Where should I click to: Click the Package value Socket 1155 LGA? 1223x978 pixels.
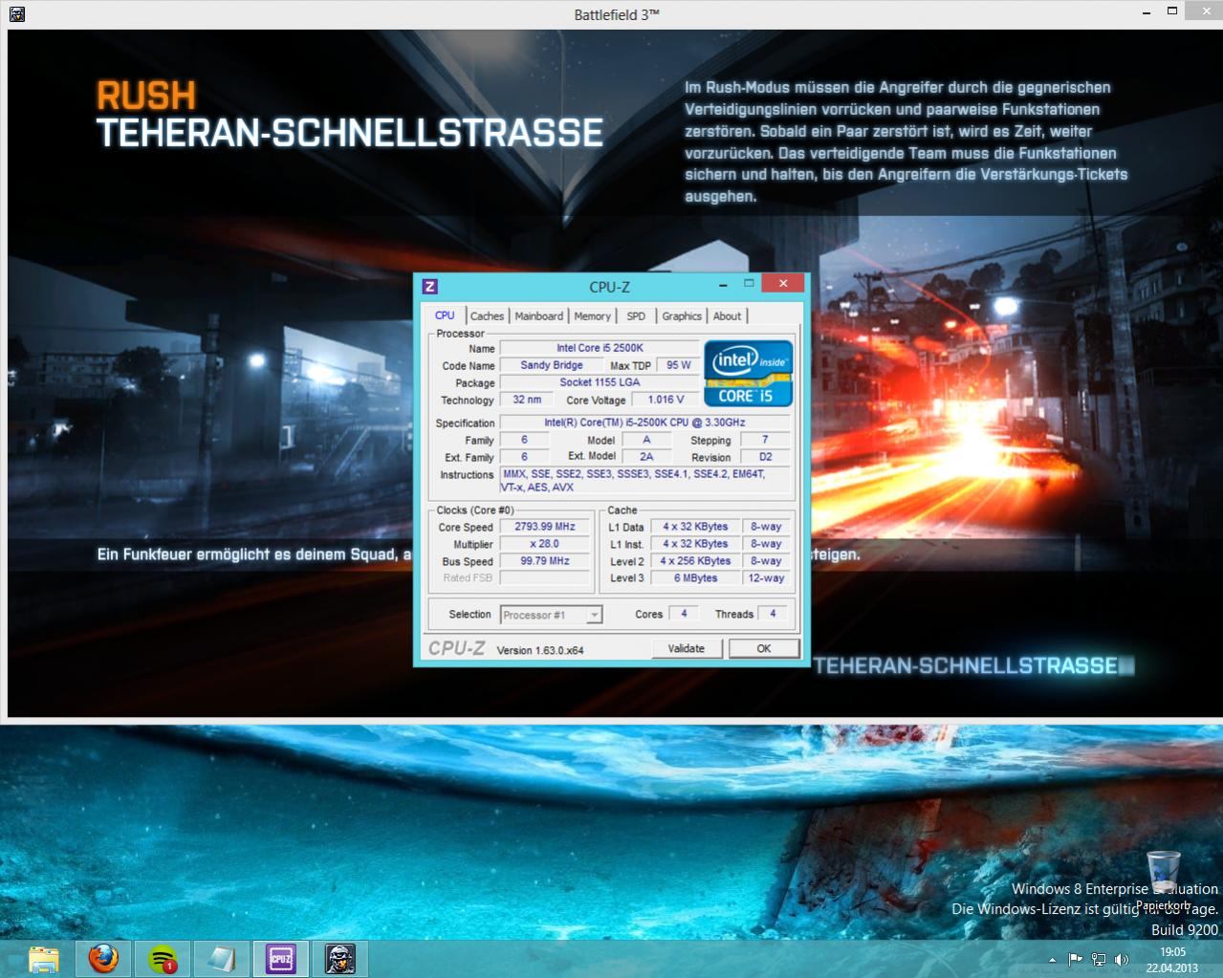[x=600, y=382]
